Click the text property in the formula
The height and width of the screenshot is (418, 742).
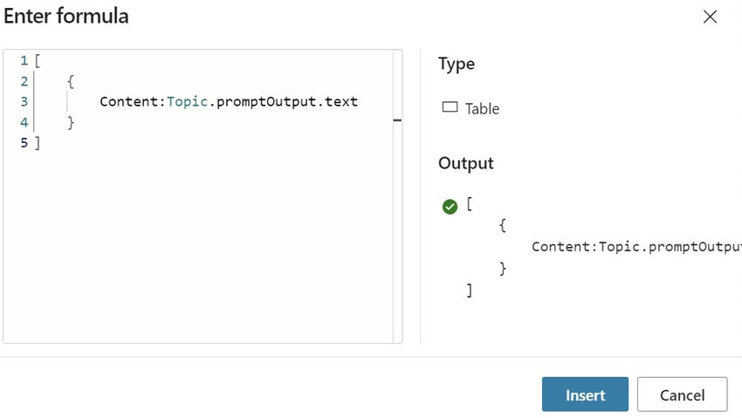[340, 101]
